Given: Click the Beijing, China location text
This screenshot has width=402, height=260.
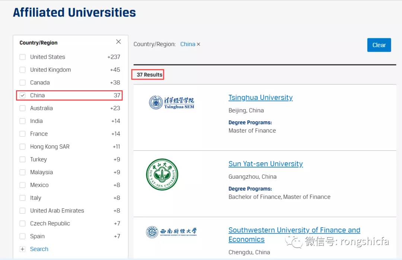Looking at the screenshot, I should point(246,110).
